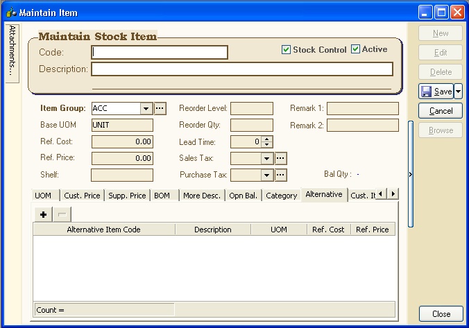The image size is (469, 328).
Task: Switch to the Category tab
Action: pyautogui.click(x=282, y=196)
